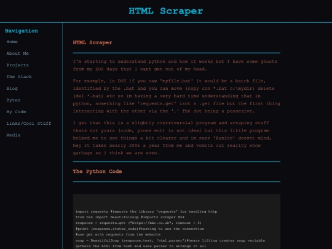The image size is (332, 249).
Task: Open the Blog link
Action: [12, 89]
